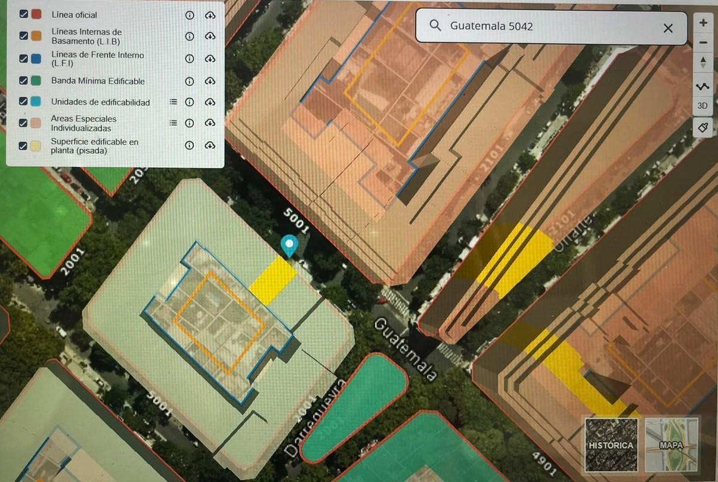Viewport: 718px width, 482px height.
Task: Show info for Lineas Internas de Basamento
Action: [x=190, y=36]
